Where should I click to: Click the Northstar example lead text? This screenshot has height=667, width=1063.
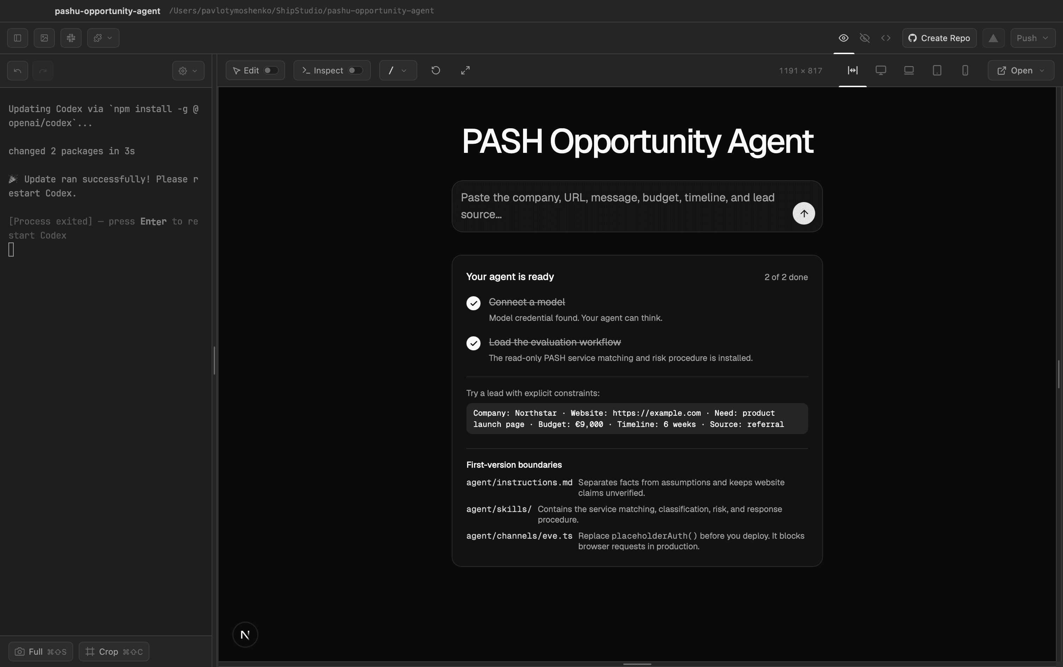[637, 419]
